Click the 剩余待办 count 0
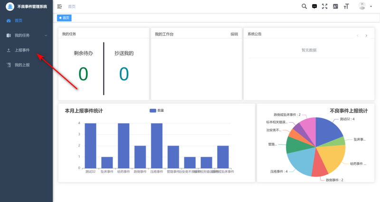Screen dimensions: 380x202 [83, 74]
